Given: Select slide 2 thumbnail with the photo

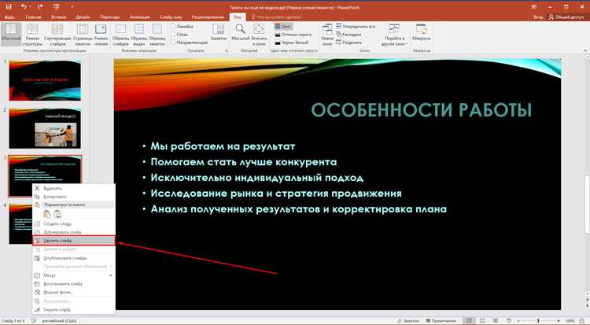Looking at the screenshot, I should [45, 128].
